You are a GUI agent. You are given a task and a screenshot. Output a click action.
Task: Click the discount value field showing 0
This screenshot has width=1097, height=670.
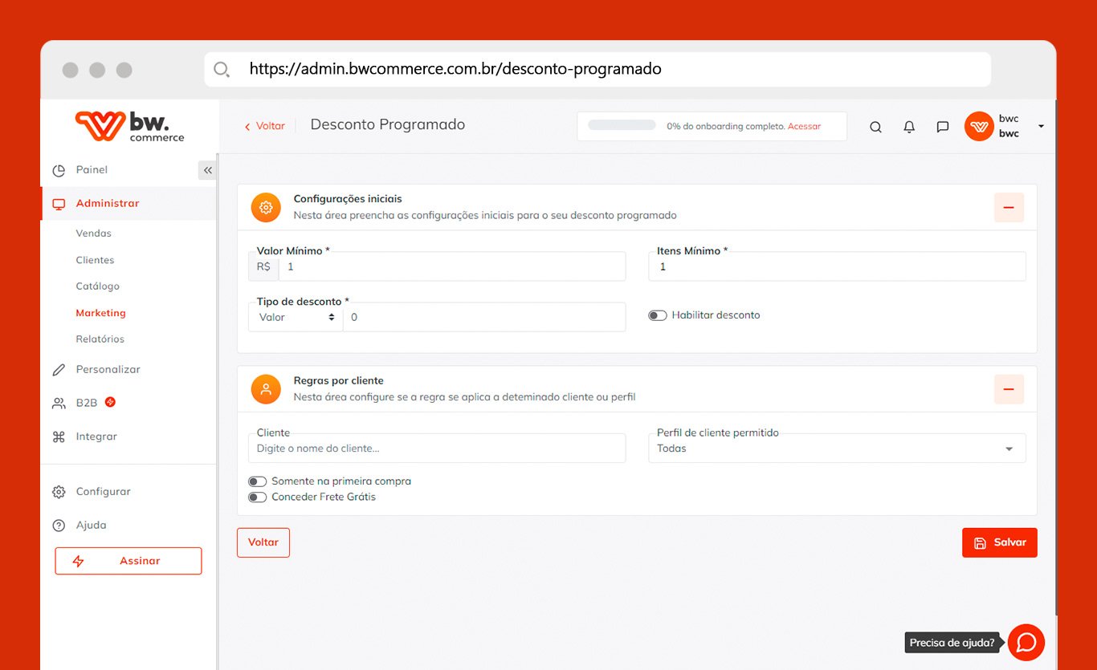point(484,318)
